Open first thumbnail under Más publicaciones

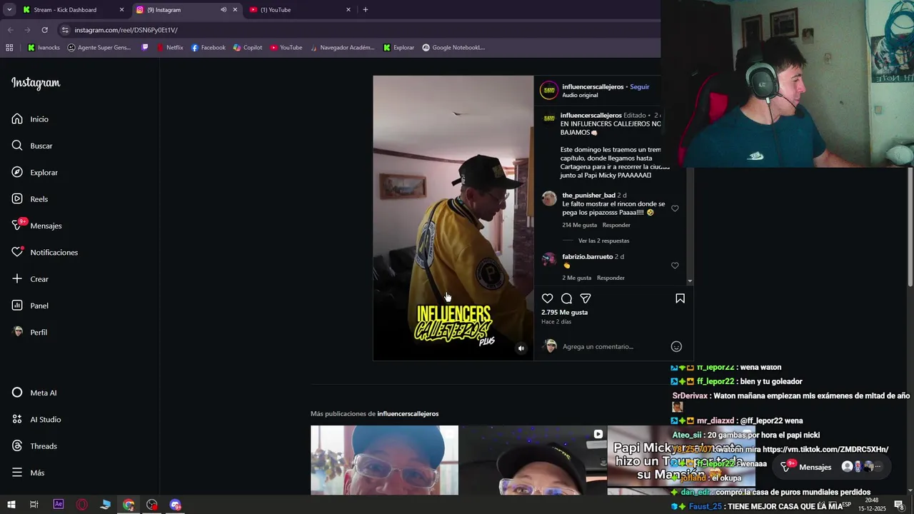[x=384, y=460]
